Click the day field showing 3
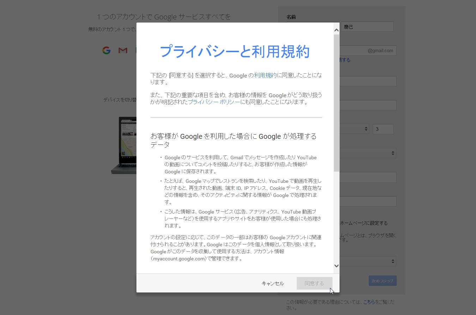The width and height of the screenshot is (476, 315). (x=383, y=129)
